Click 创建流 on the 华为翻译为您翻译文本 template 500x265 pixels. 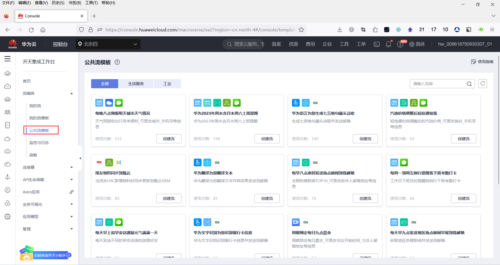[267, 198]
